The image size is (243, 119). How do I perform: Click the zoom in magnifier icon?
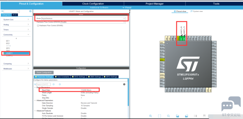point(151,116)
